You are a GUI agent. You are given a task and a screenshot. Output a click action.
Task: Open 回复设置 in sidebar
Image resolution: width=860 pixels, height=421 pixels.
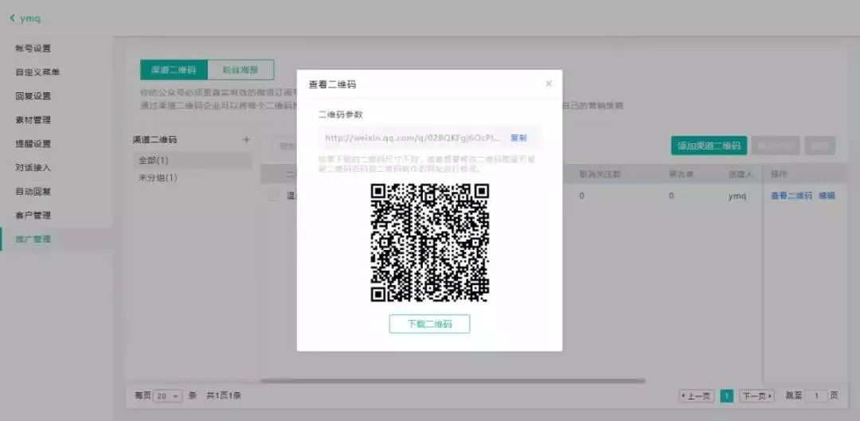(33, 96)
